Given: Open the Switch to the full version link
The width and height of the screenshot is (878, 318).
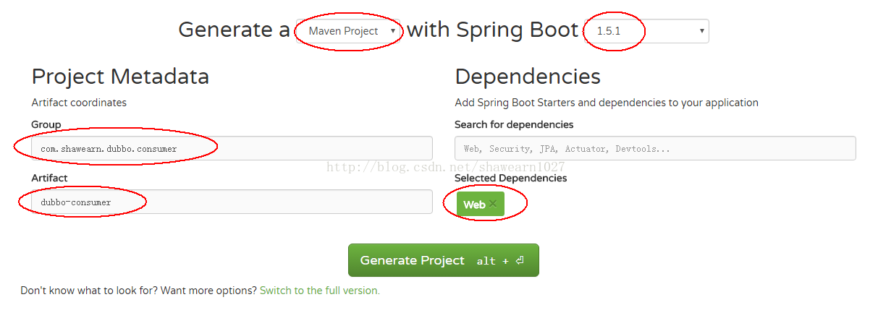Looking at the screenshot, I should click(x=320, y=291).
